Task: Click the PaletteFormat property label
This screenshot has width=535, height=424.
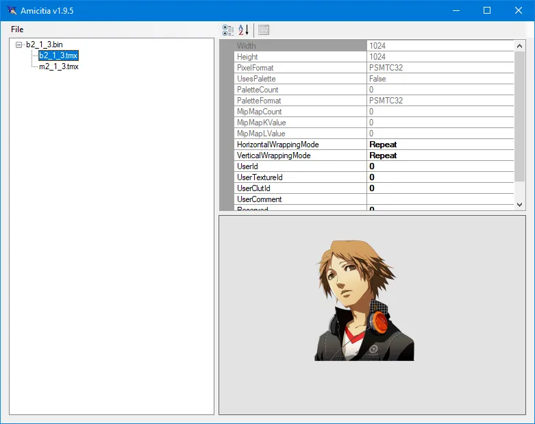Action: coord(259,101)
